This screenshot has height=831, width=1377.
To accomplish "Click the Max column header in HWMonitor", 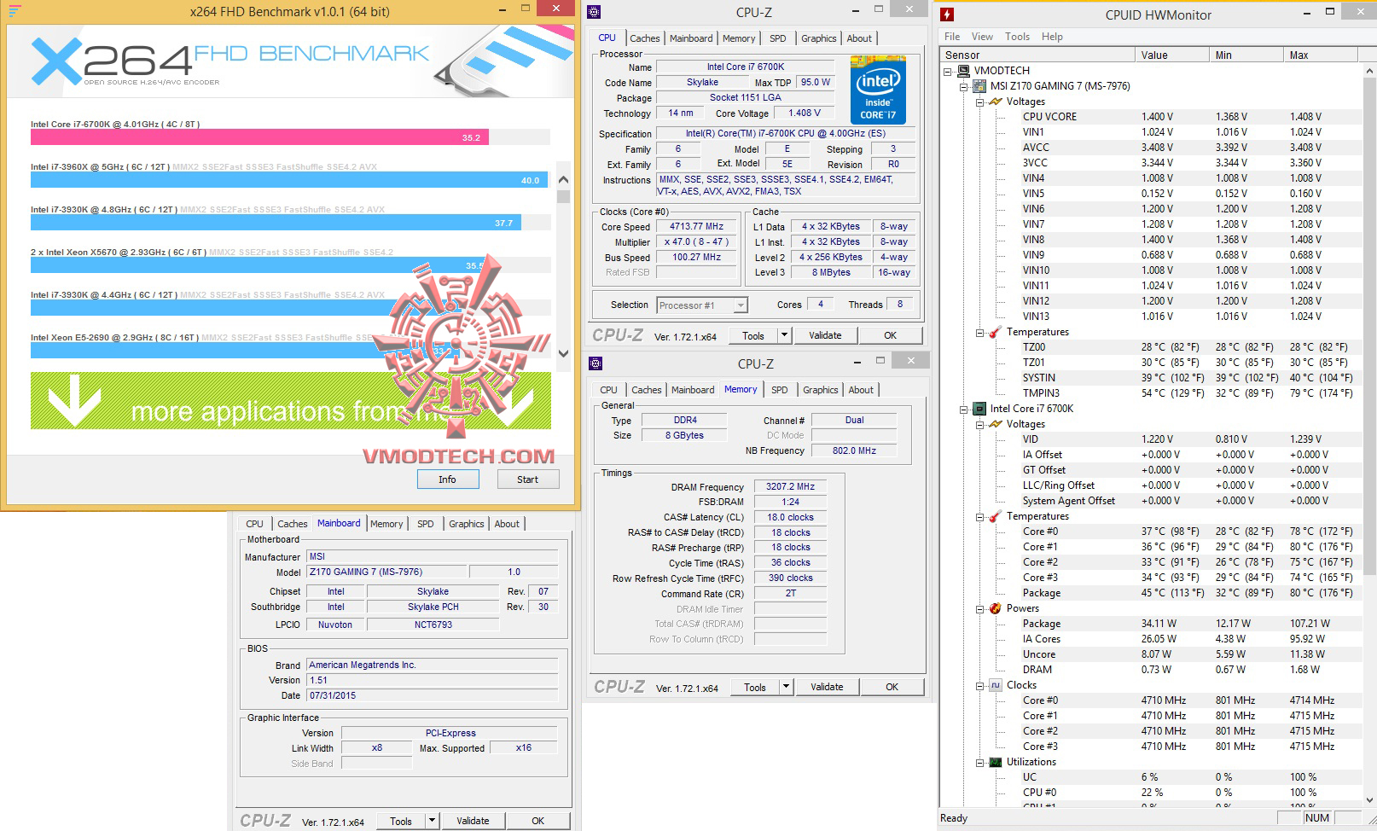I will (x=1322, y=55).
